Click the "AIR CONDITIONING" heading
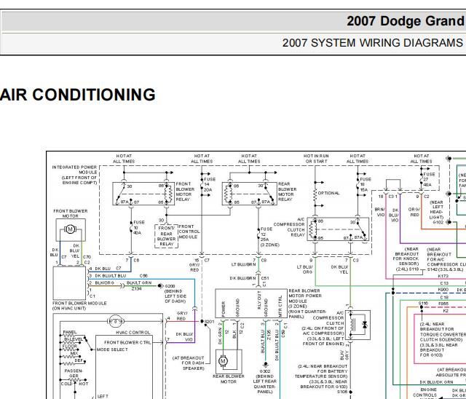466x399 pixels. point(78,95)
